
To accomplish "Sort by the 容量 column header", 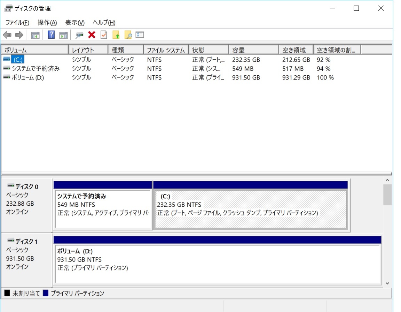I will [253, 50].
